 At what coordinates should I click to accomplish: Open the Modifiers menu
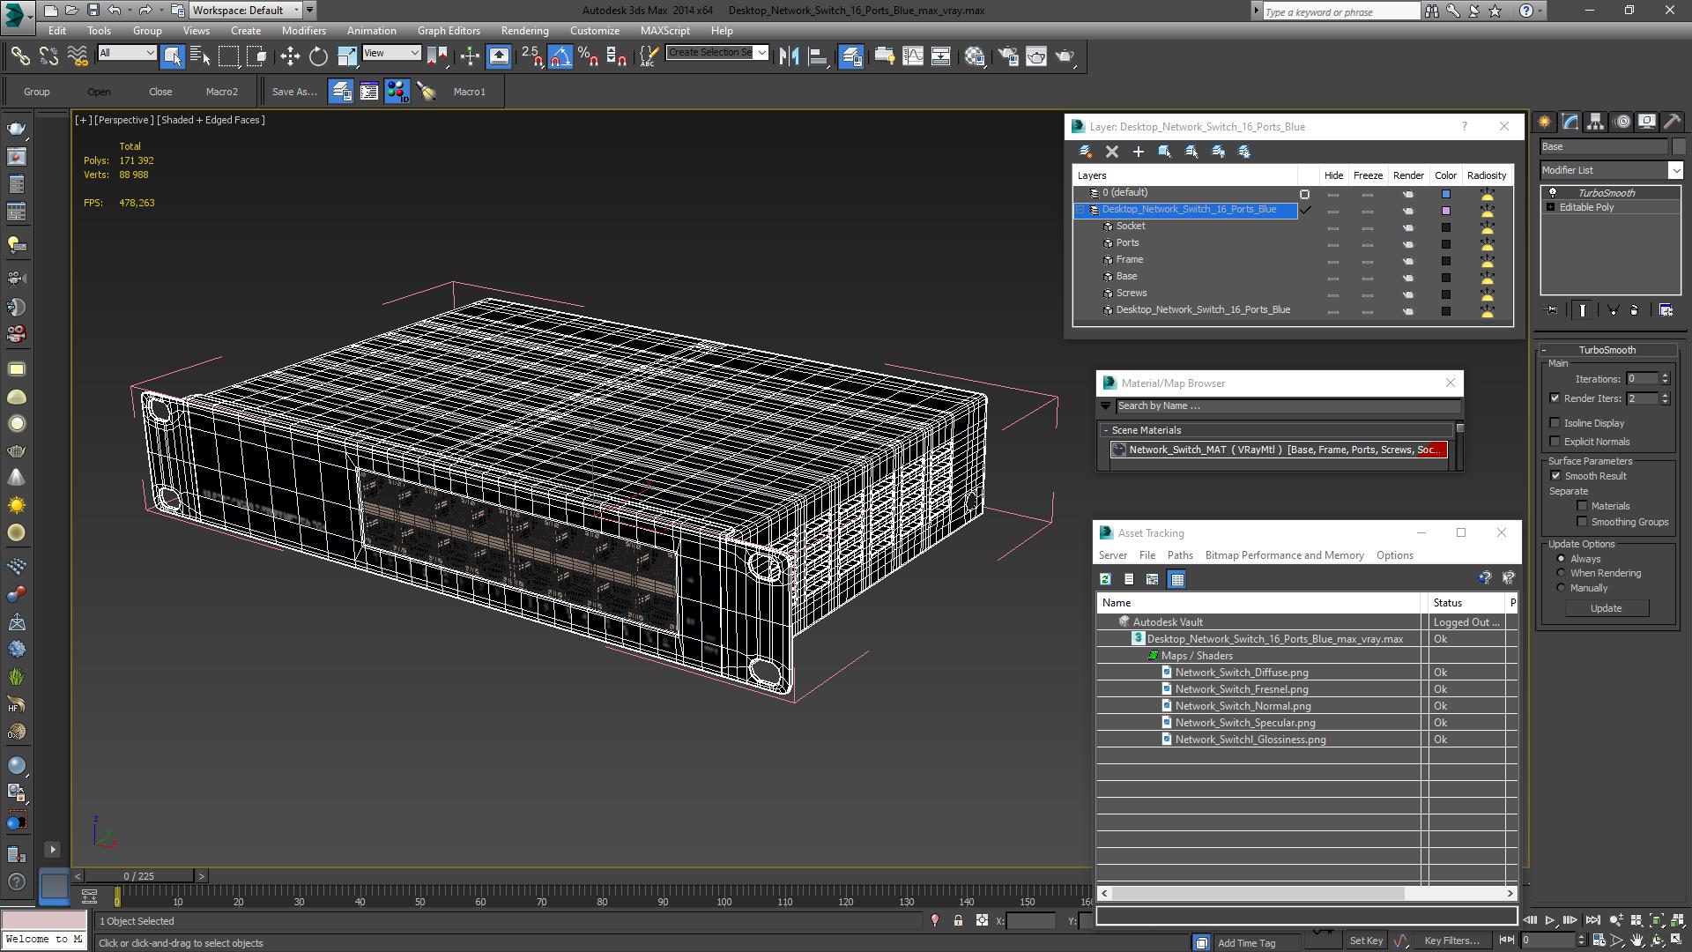point(303,30)
